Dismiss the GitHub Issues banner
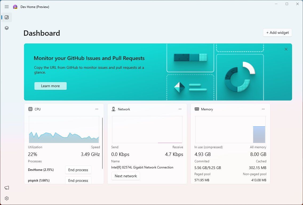Screen dimensions: 303x205 (286, 49)
